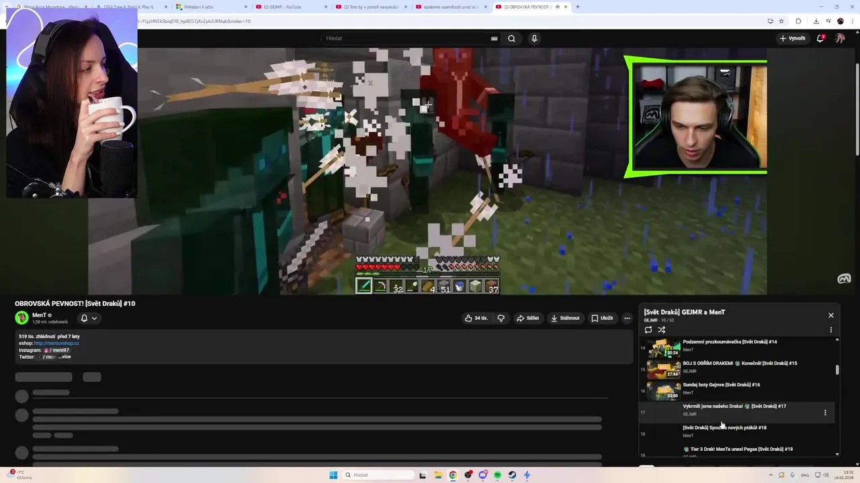The image size is (860, 483).
Task: Click the playlist title Svět Draků
Action: point(684,312)
